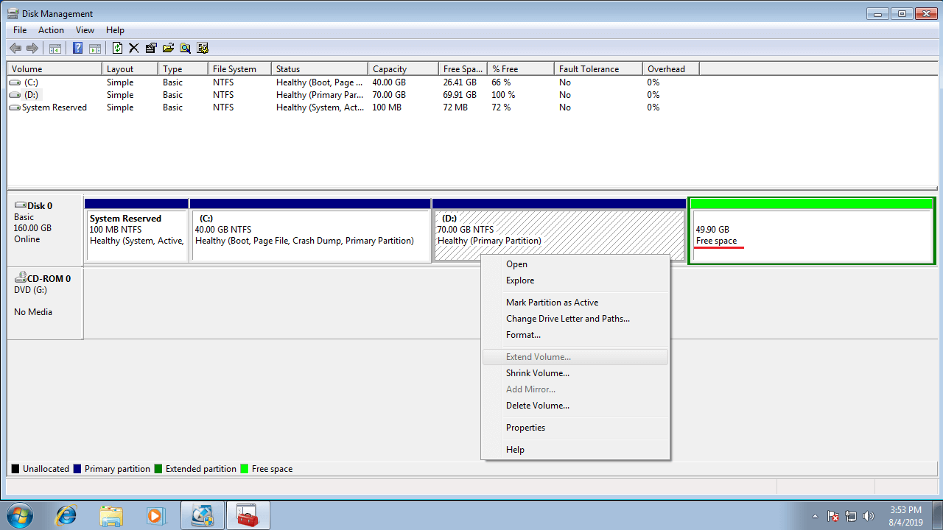Choose Delete Volume... in context menu
943x530 pixels.
click(x=537, y=406)
